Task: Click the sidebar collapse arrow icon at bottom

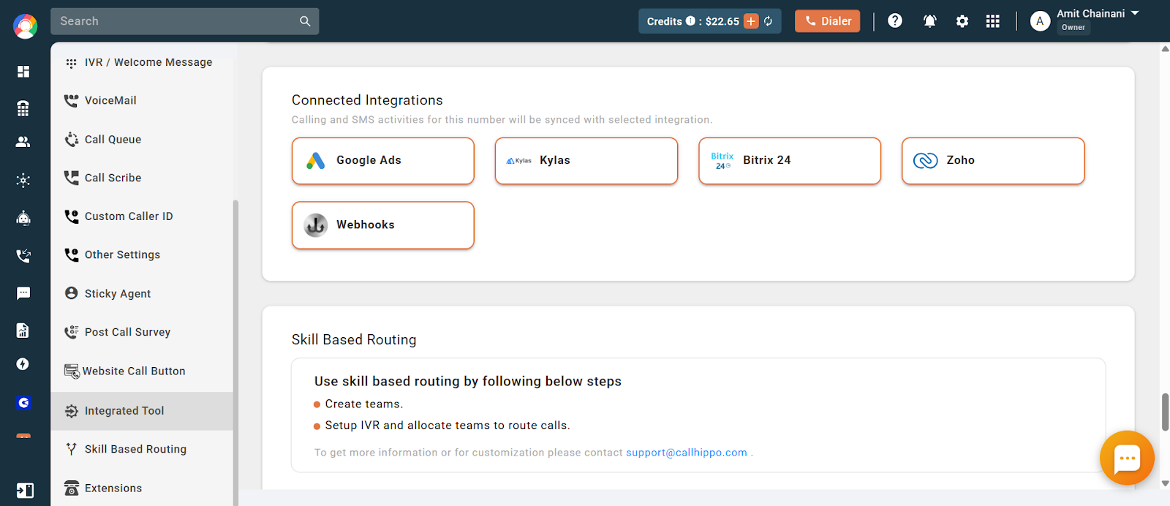Action: [25, 491]
